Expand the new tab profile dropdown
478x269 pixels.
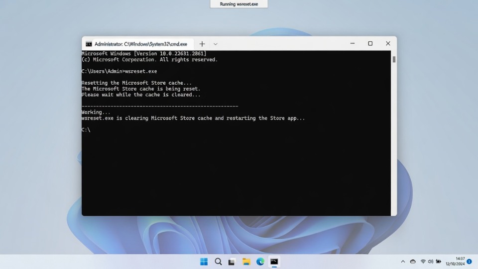215,44
